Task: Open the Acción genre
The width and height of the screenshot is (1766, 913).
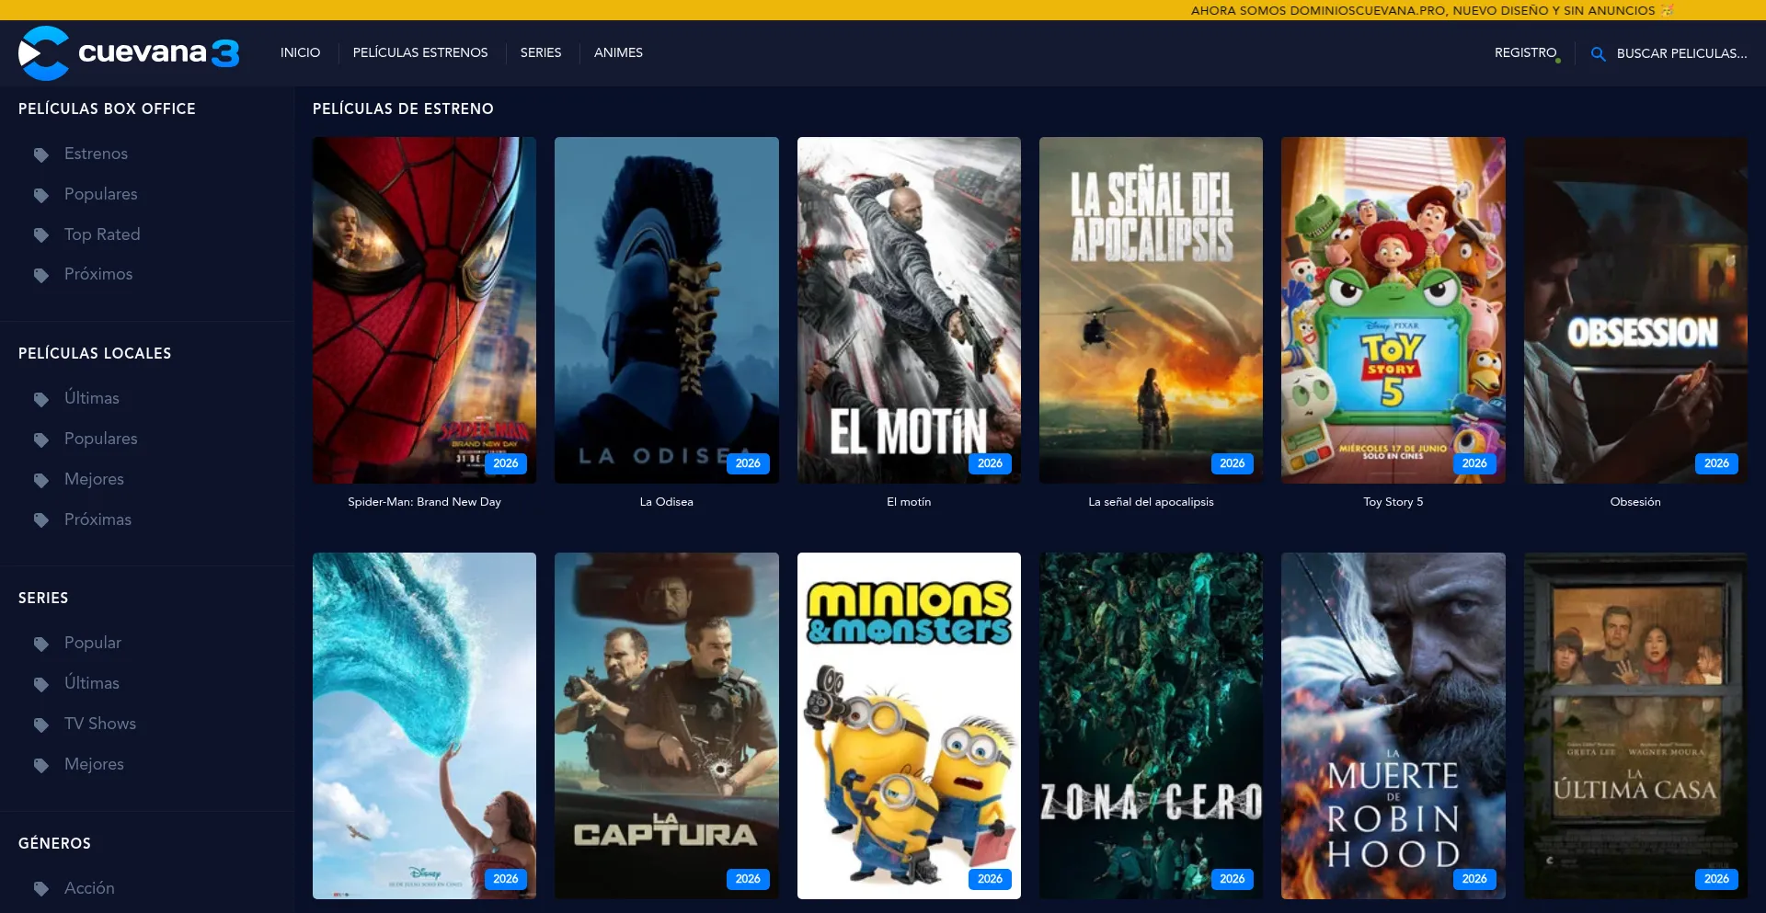Action: point(89,888)
